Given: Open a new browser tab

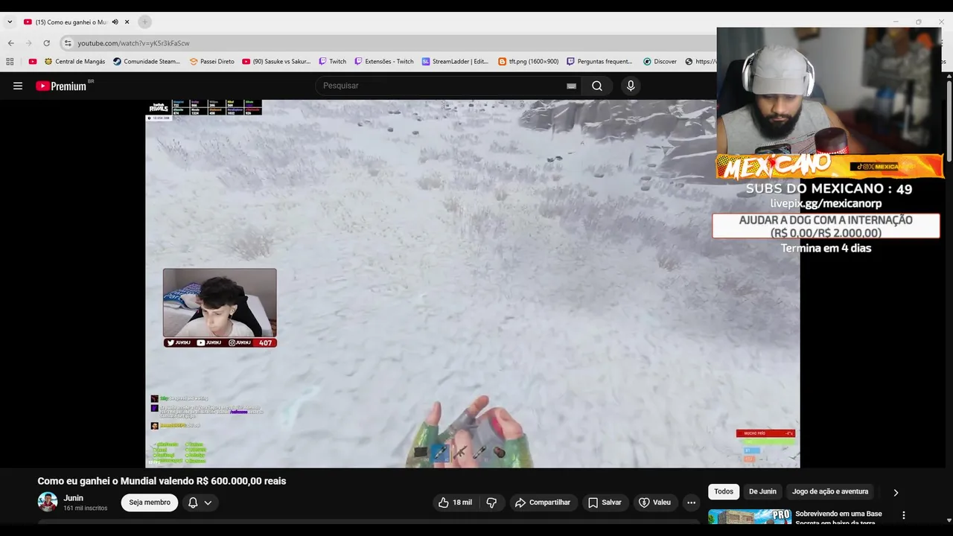Looking at the screenshot, I should (x=144, y=22).
